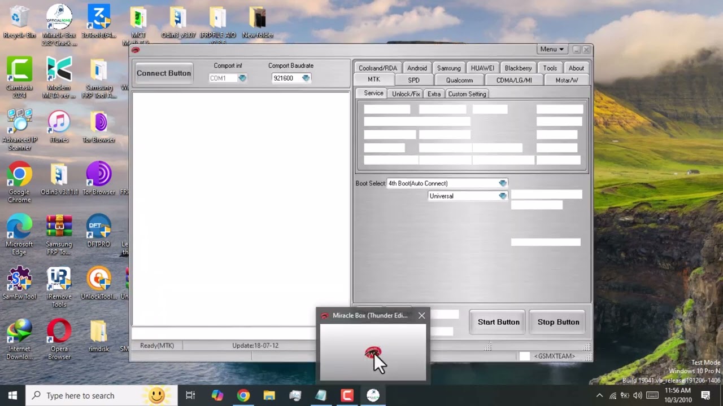Screen dimensions: 723x406
Task: Open the Qualcomm tab
Action: coord(459,80)
